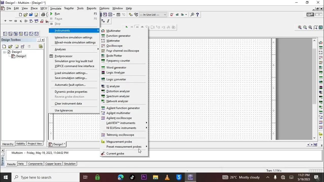Open the Windows Start menu

coord(6,177)
